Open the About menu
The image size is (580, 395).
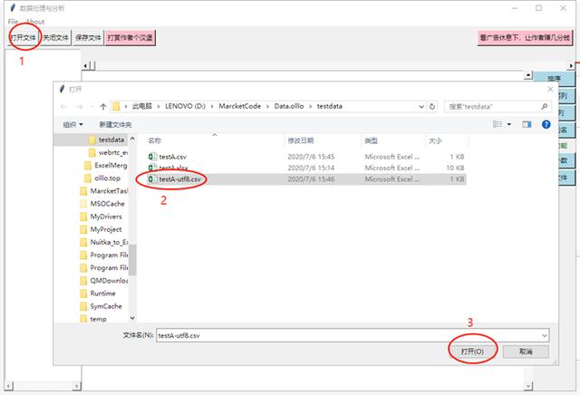(x=34, y=22)
